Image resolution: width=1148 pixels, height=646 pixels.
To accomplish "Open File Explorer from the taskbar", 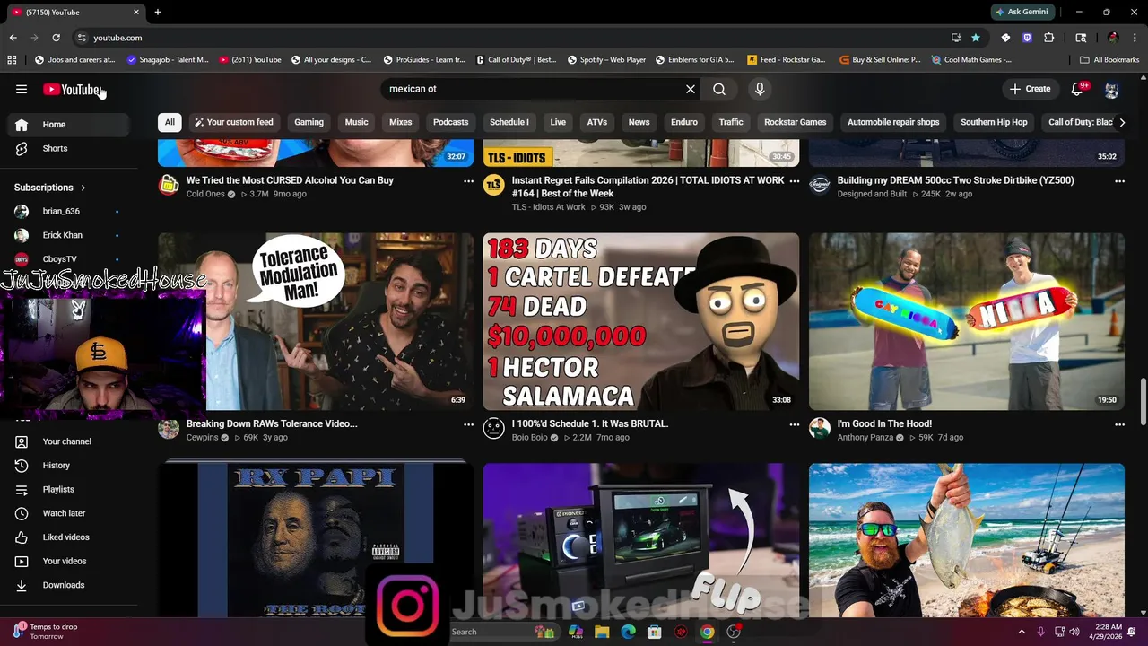I will point(602,632).
